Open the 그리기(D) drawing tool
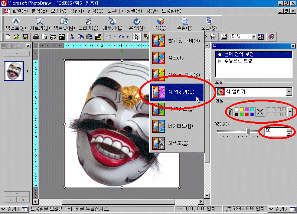Viewport: 297px width, 214px height. (x=88, y=24)
